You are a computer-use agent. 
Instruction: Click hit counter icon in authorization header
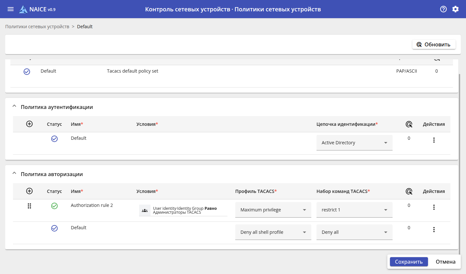coord(409,191)
